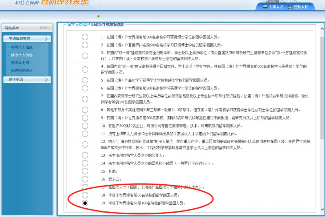Screen dimensions: 325x217
Task: Click the 导航菜单 MENU header
Action: click(27, 28)
